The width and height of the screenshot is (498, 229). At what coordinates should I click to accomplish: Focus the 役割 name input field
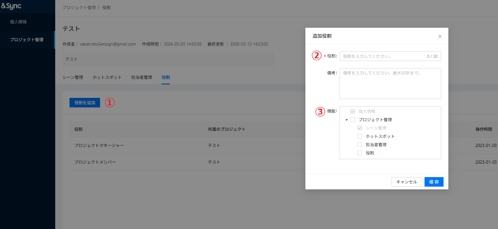click(383, 56)
